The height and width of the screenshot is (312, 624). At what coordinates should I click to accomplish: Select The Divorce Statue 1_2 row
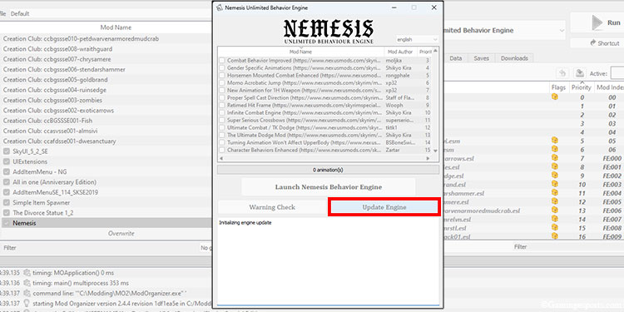click(106, 212)
